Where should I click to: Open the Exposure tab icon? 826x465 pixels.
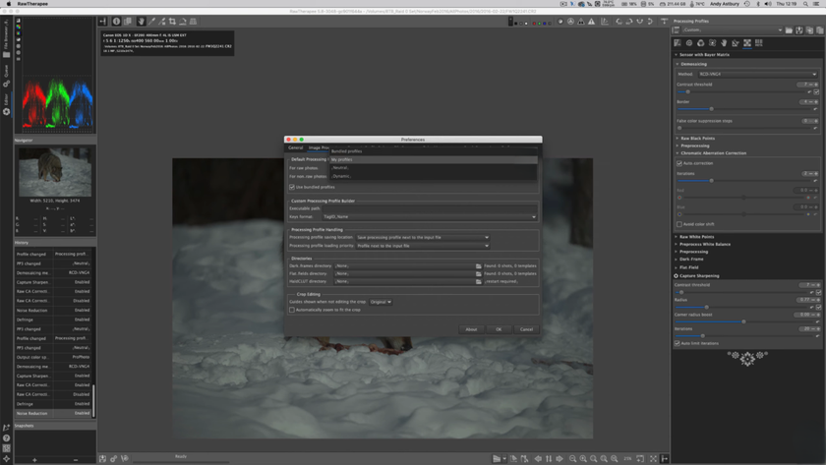pyautogui.click(x=678, y=43)
